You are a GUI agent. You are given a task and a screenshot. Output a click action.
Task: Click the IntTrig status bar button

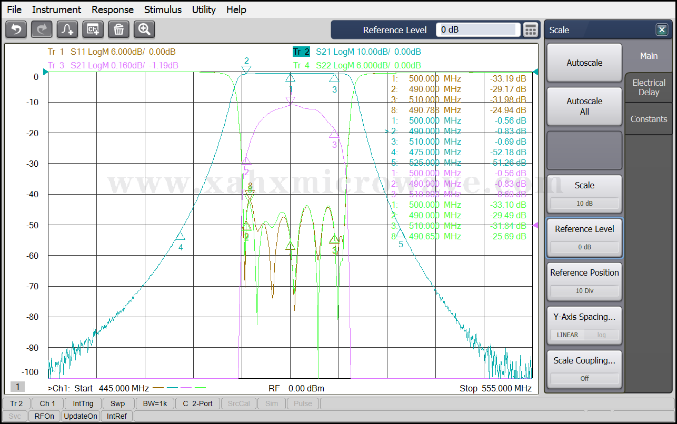(83, 403)
